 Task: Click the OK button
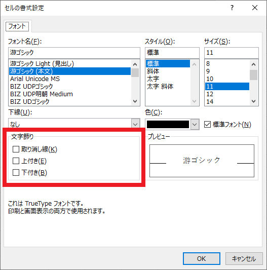202,259
